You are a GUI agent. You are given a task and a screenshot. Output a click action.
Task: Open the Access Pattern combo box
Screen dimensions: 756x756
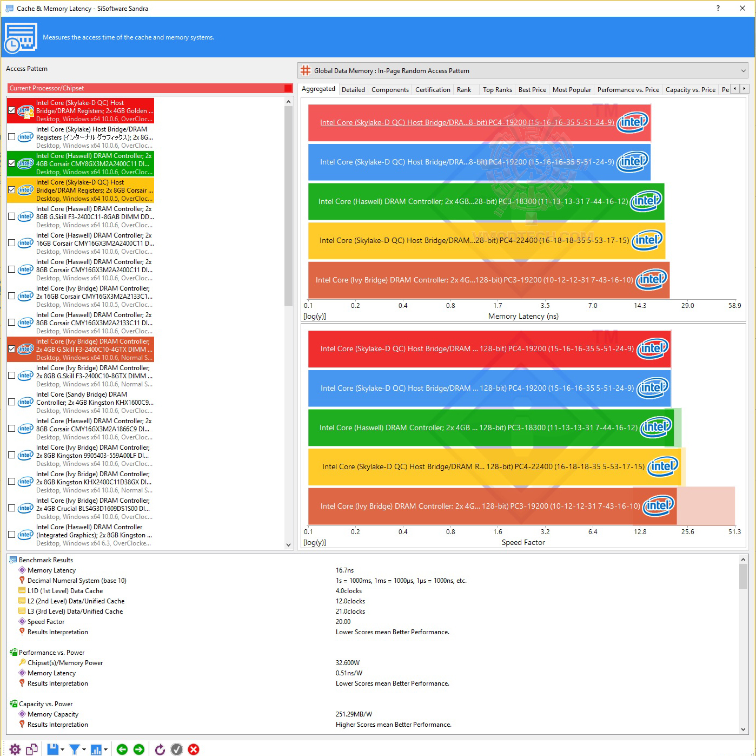point(523,70)
